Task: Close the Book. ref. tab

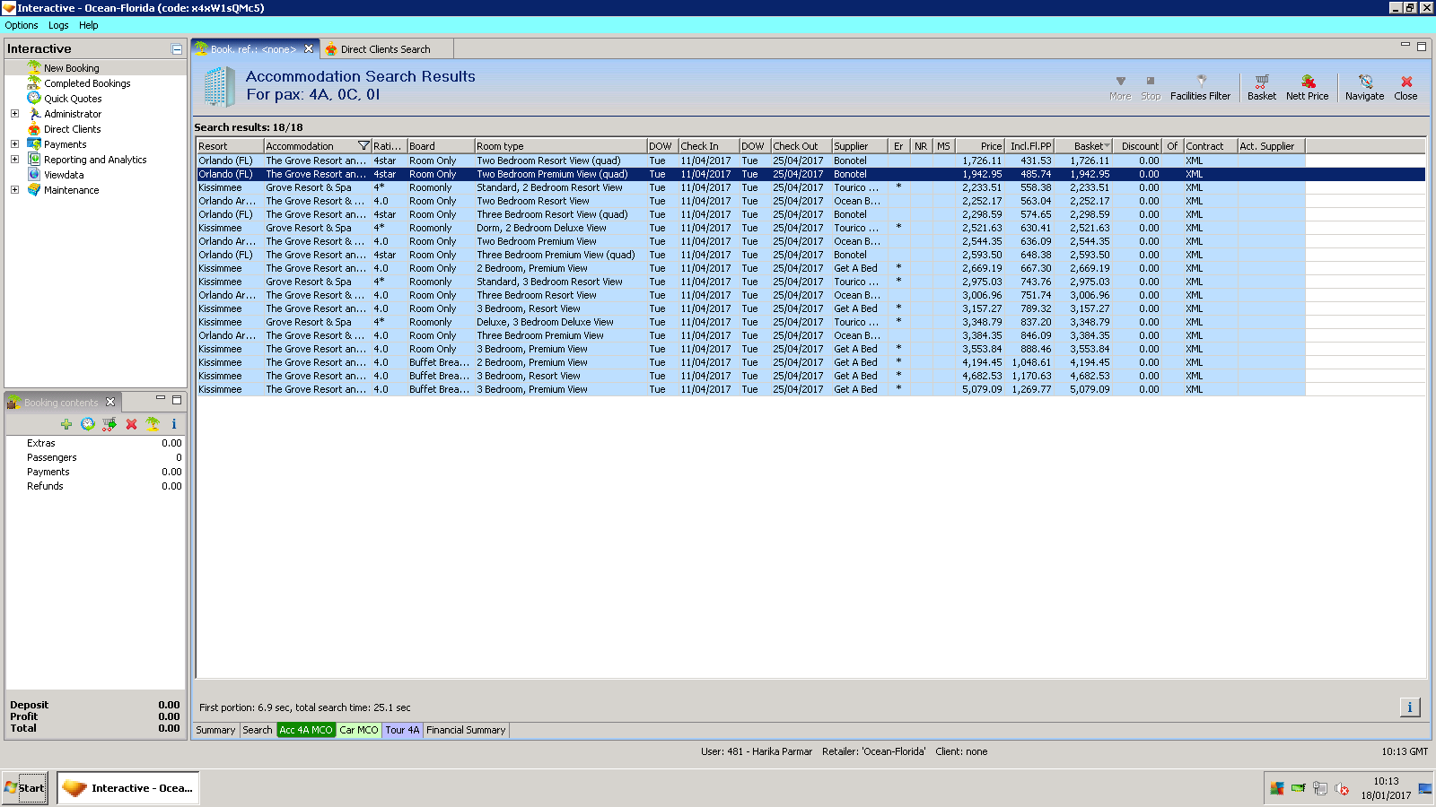Action: (309, 49)
